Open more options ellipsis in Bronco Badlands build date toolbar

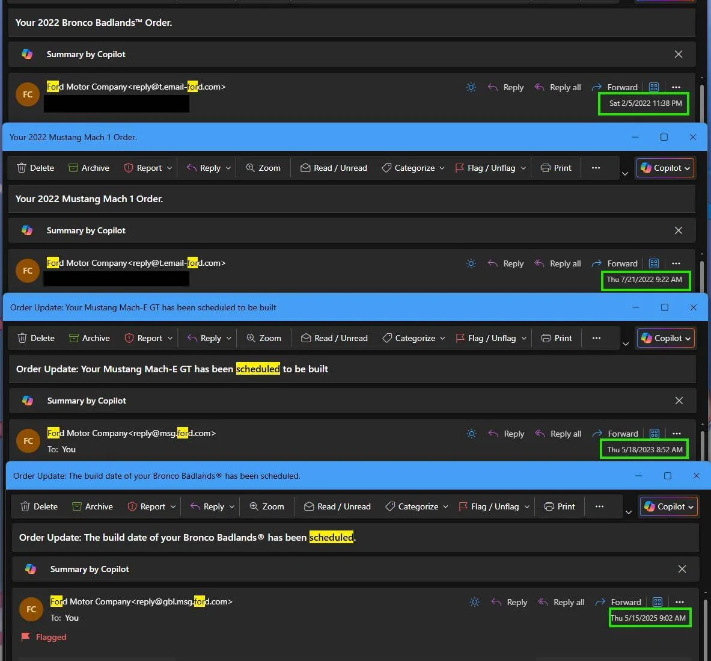point(599,506)
